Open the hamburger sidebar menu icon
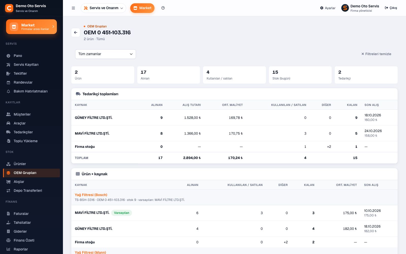The width and height of the screenshot is (406, 254). [x=73, y=8]
